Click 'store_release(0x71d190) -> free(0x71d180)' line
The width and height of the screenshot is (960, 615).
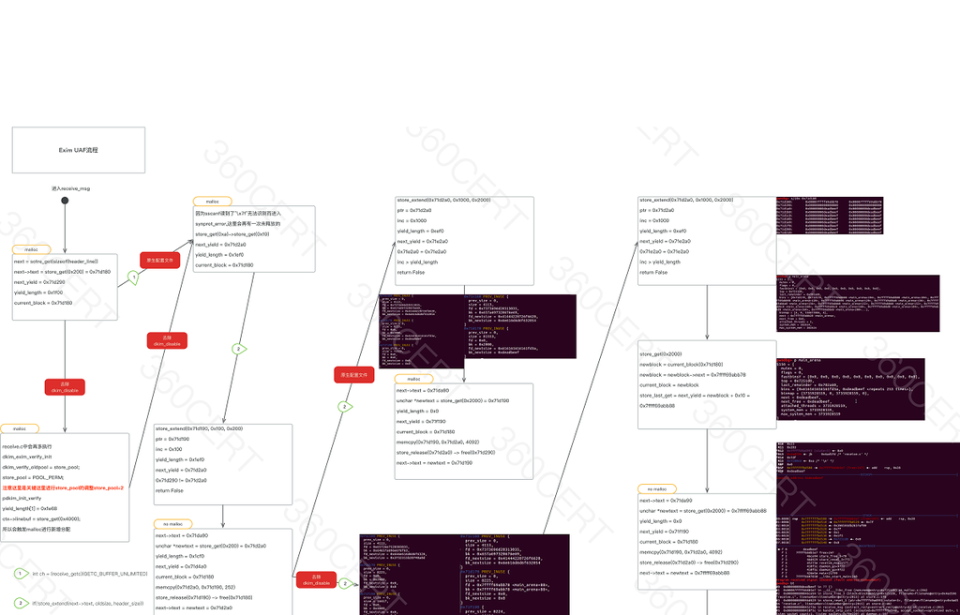[x=203, y=597]
